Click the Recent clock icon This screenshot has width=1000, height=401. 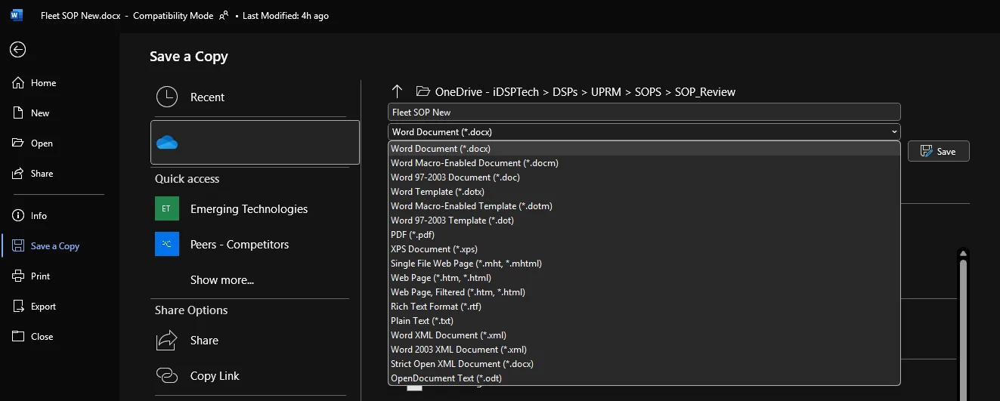tap(167, 97)
